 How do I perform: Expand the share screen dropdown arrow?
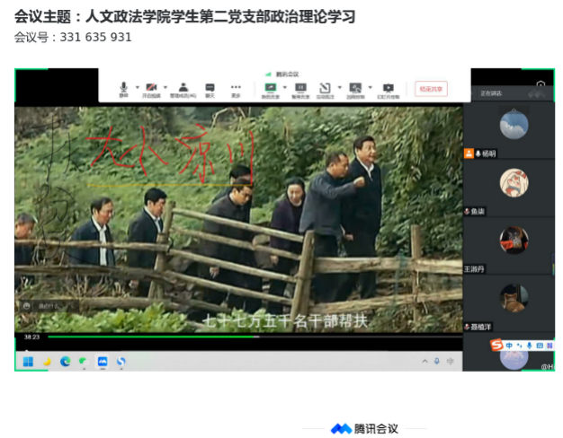(285, 87)
